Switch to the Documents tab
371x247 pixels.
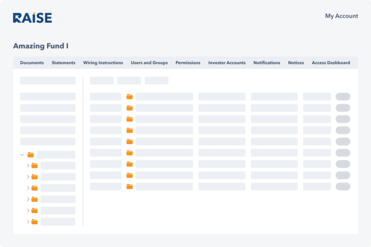point(32,62)
